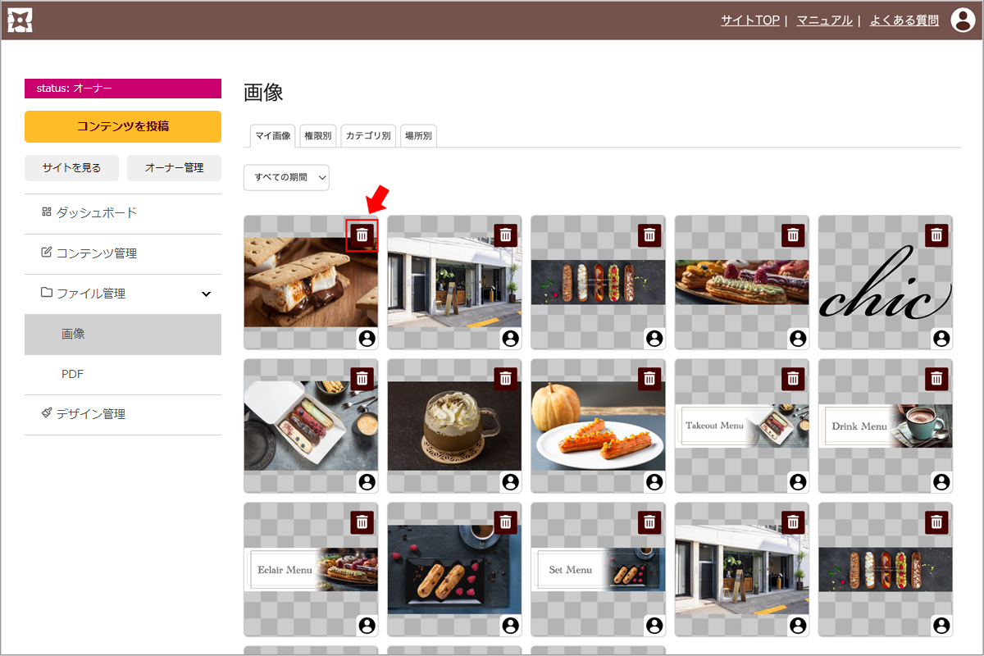Delete the pumpkin eclair plate image
Image resolution: width=984 pixels, height=656 pixels.
[x=649, y=379]
